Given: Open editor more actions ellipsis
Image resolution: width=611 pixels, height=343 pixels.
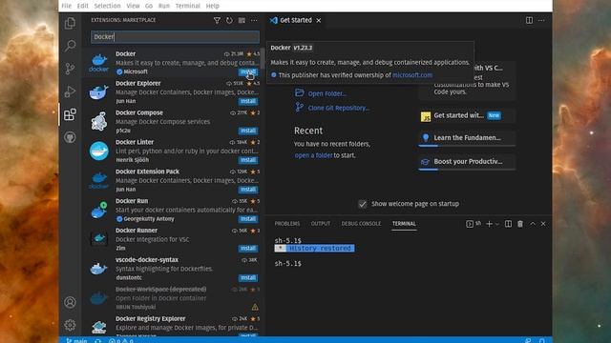Looking at the screenshot, I should point(541,20).
